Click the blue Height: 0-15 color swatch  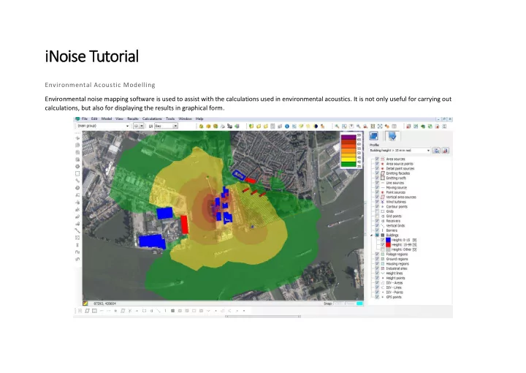388,240
